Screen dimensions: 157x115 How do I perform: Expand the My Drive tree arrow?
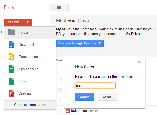(x=2, y=32)
